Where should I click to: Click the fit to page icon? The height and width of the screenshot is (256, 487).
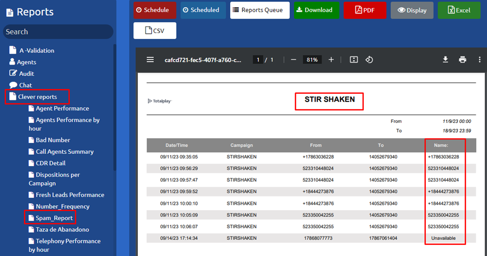point(354,60)
